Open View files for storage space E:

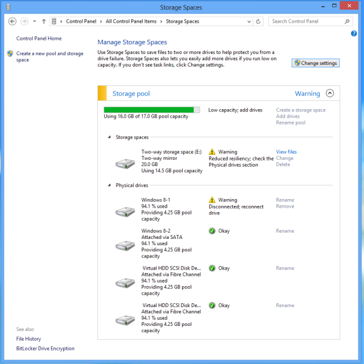pyautogui.click(x=286, y=152)
